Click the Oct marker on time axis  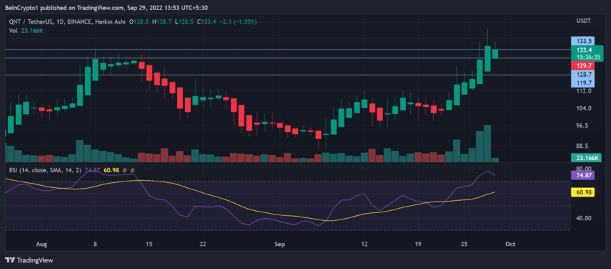click(510, 244)
